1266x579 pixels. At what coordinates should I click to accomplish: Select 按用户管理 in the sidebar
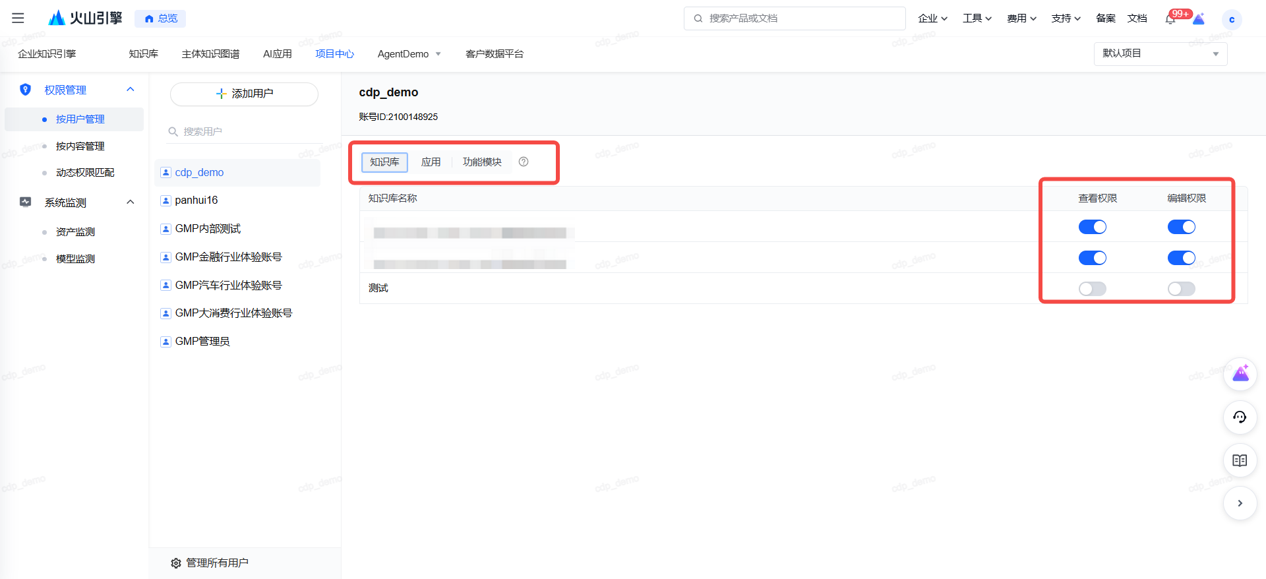coord(74,119)
